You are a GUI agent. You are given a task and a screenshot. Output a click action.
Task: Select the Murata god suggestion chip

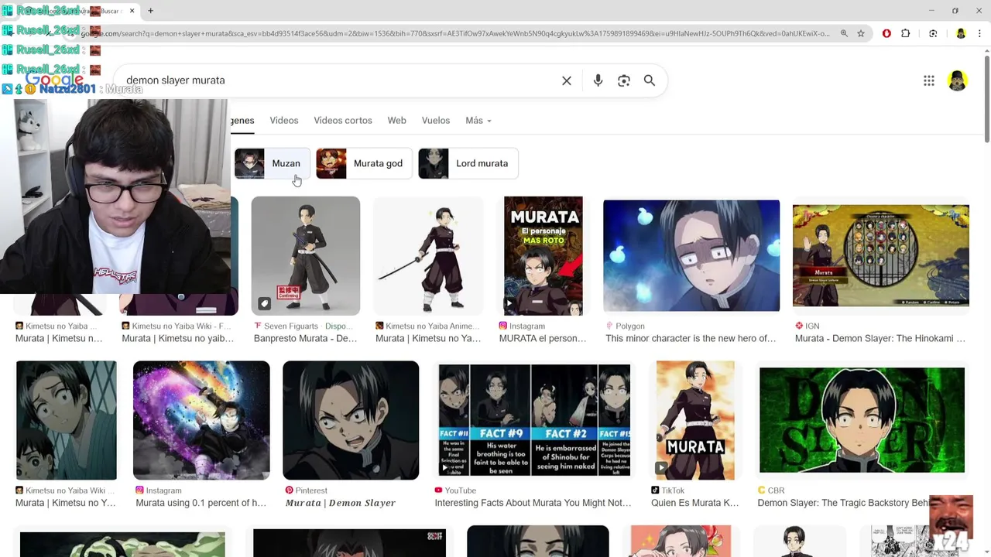[x=363, y=163]
